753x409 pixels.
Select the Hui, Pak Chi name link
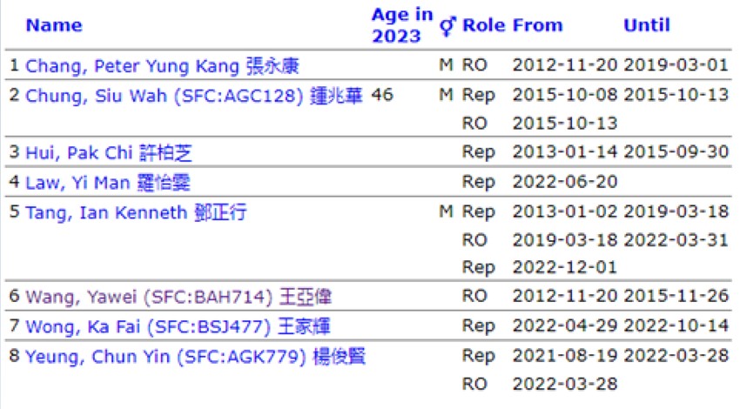(x=109, y=153)
